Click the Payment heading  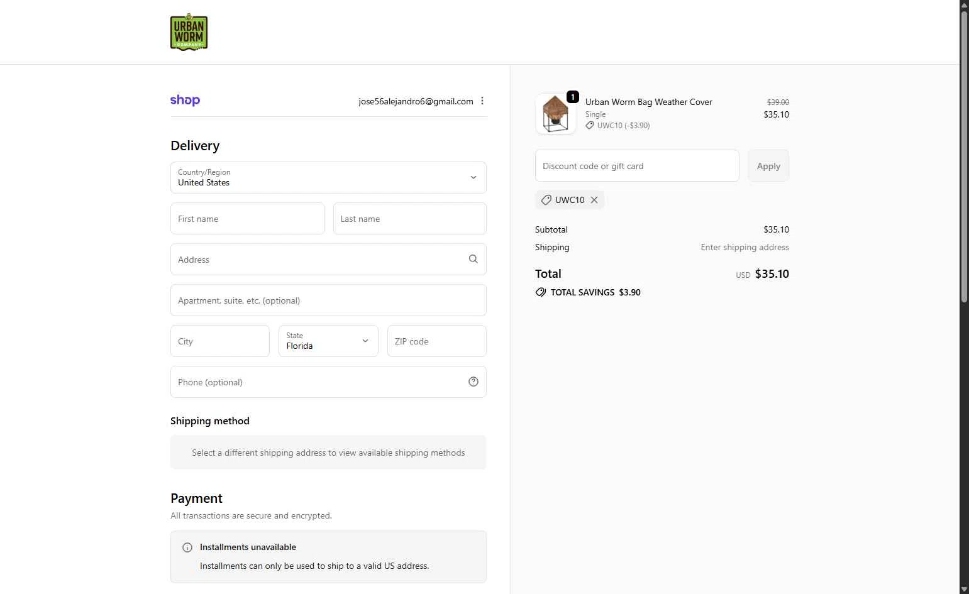pos(196,498)
